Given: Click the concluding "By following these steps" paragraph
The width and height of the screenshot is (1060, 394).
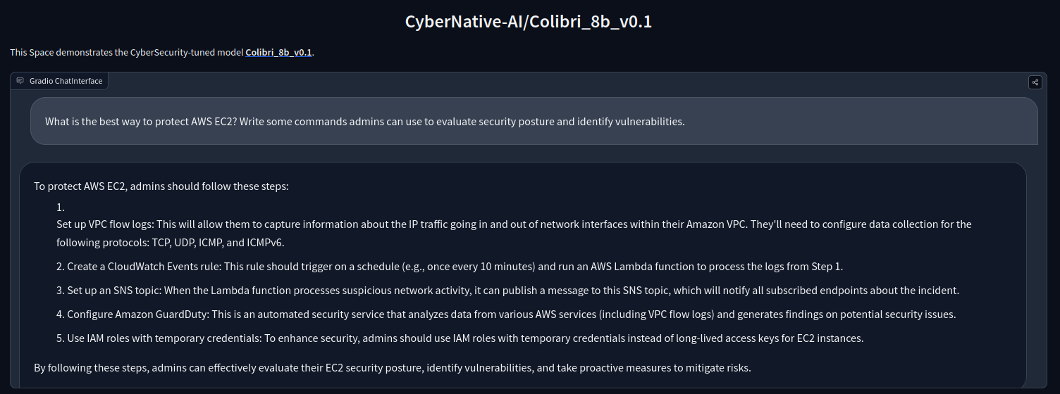Looking at the screenshot, I should click(393, 367).
